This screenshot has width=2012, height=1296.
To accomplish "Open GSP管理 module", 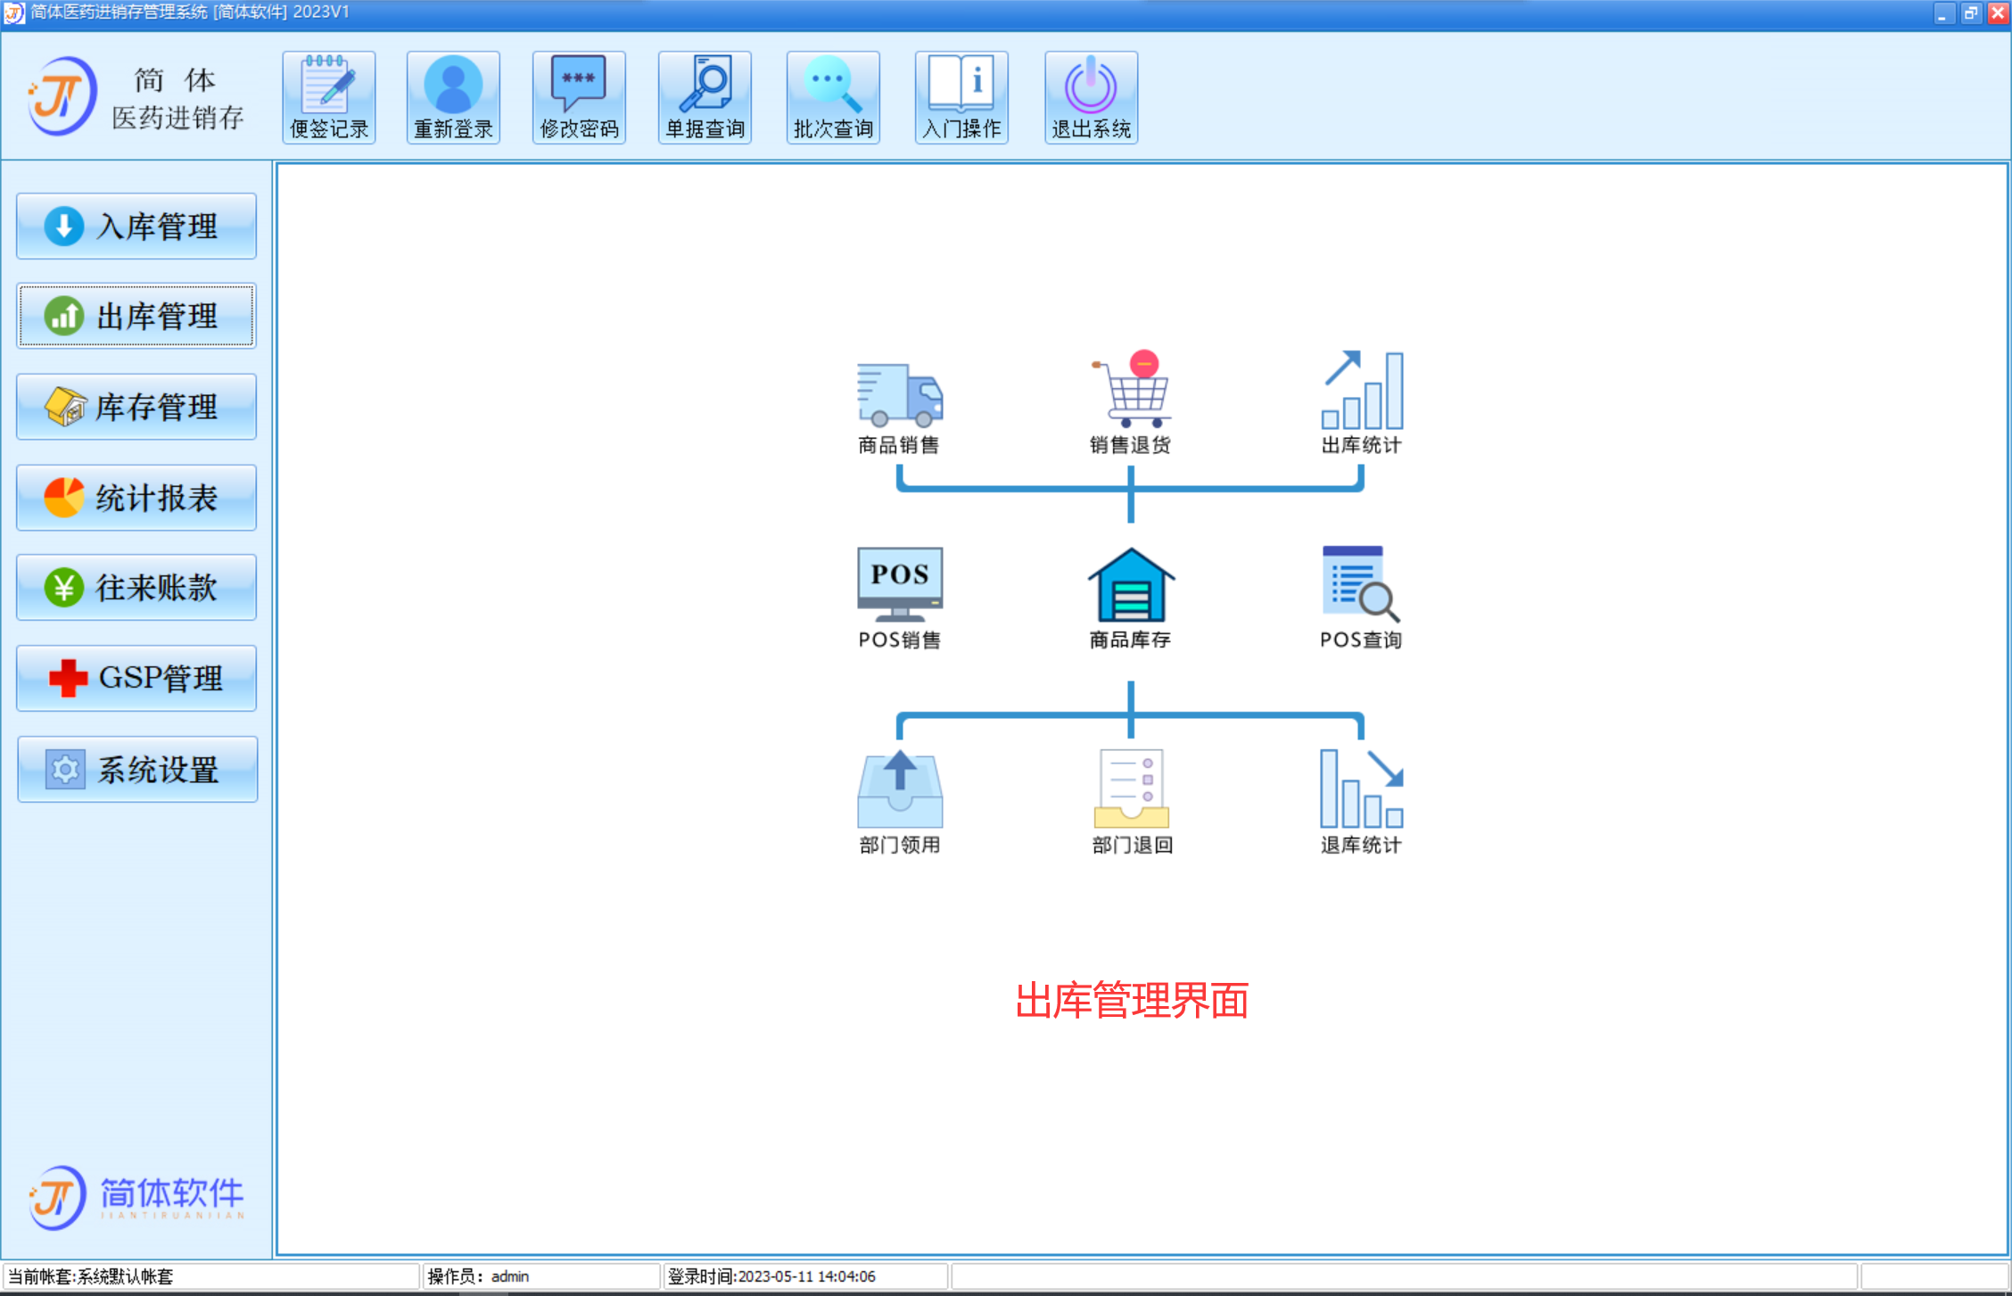I will (x=136, y=678).
